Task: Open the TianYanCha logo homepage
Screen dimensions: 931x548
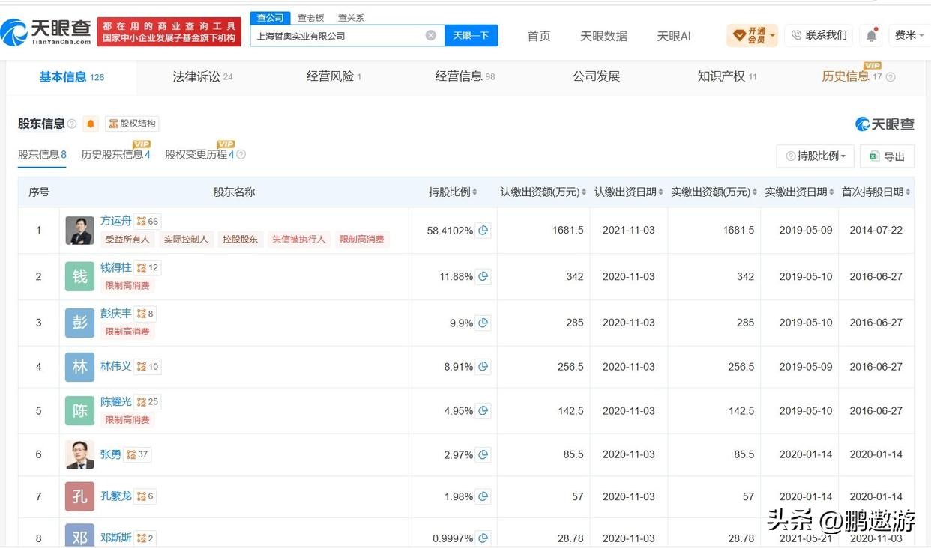Action: tap(46, 31)
